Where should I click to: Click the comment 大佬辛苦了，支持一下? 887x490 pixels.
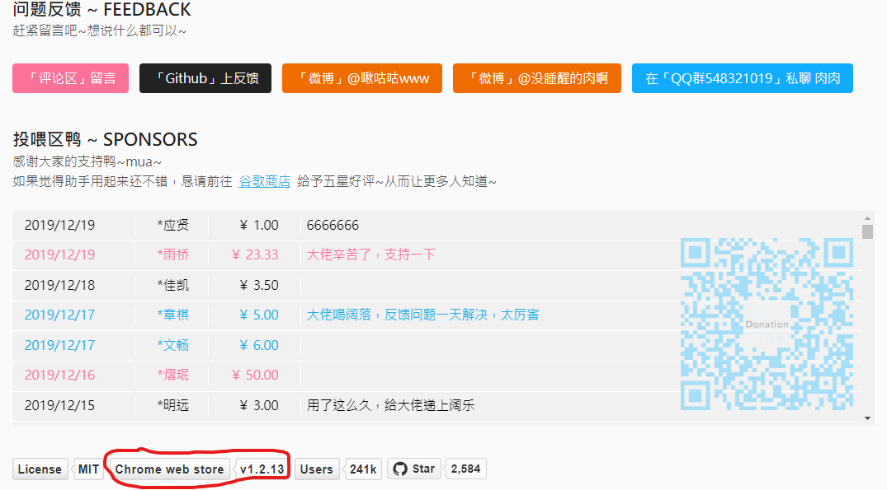point(371,254)
